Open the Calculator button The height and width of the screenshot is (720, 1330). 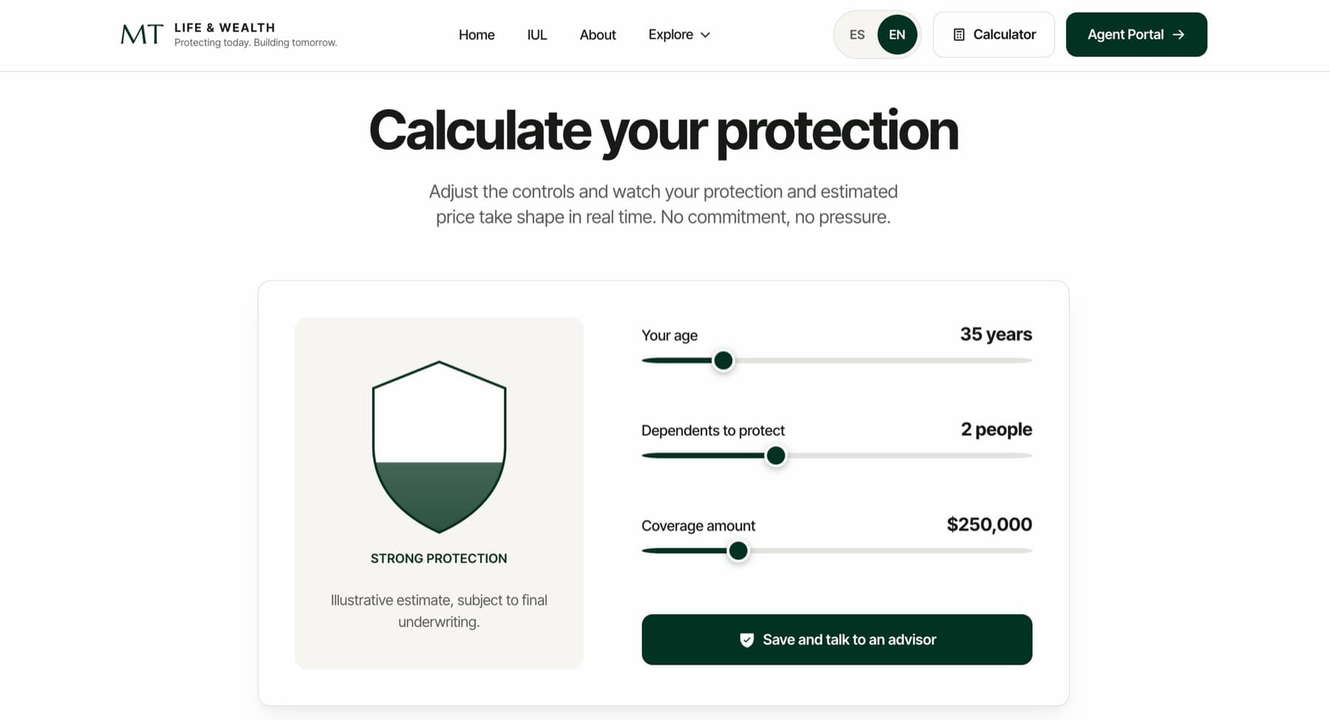tap(993, 35)
